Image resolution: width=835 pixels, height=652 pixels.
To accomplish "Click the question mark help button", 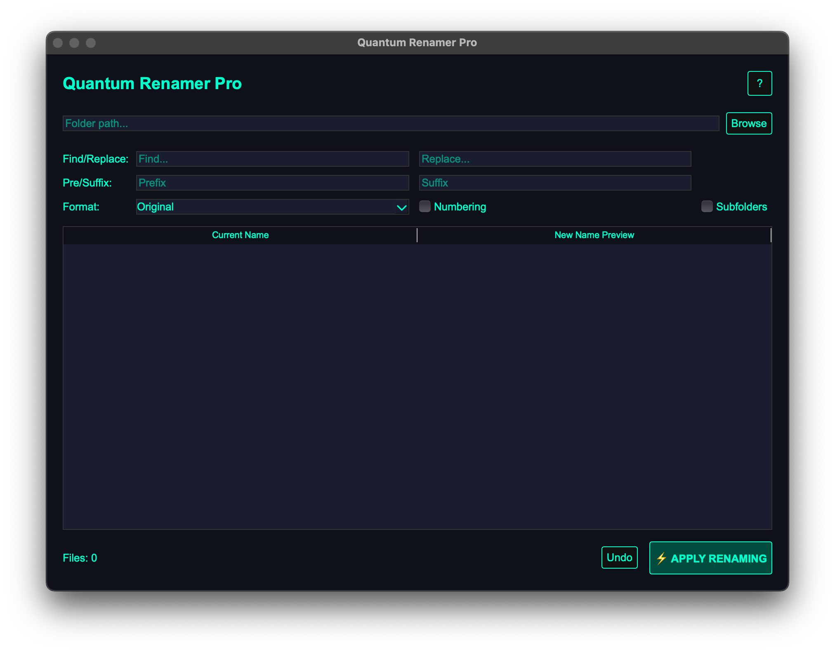I will pos(760,83).
